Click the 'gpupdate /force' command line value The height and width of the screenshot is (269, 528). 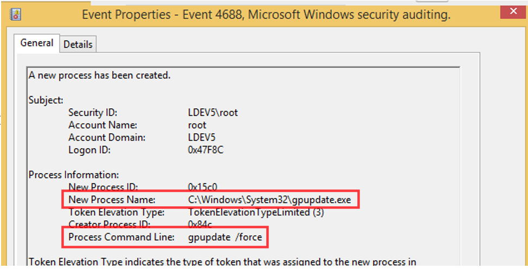(x=226, y=237)
